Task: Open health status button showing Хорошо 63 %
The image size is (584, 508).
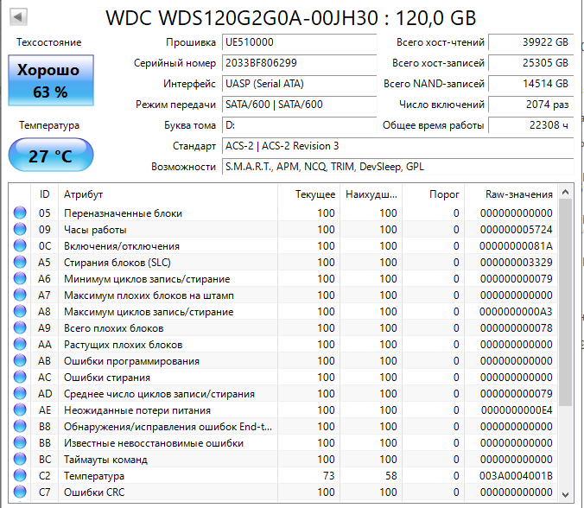Action: [51, 80]
